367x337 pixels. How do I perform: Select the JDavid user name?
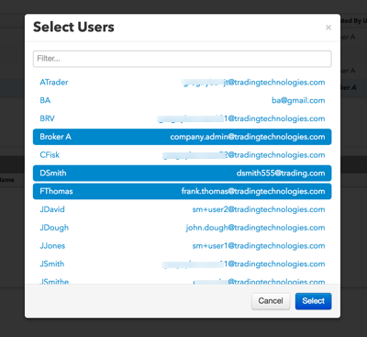(52, 209)
